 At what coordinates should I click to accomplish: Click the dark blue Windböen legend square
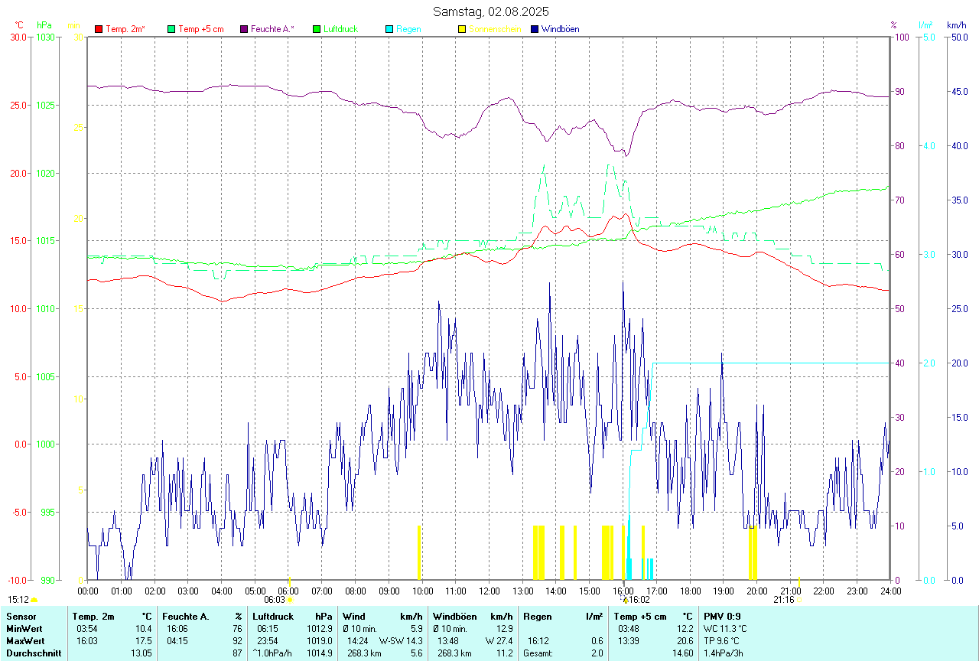click(x=535, y=29)
